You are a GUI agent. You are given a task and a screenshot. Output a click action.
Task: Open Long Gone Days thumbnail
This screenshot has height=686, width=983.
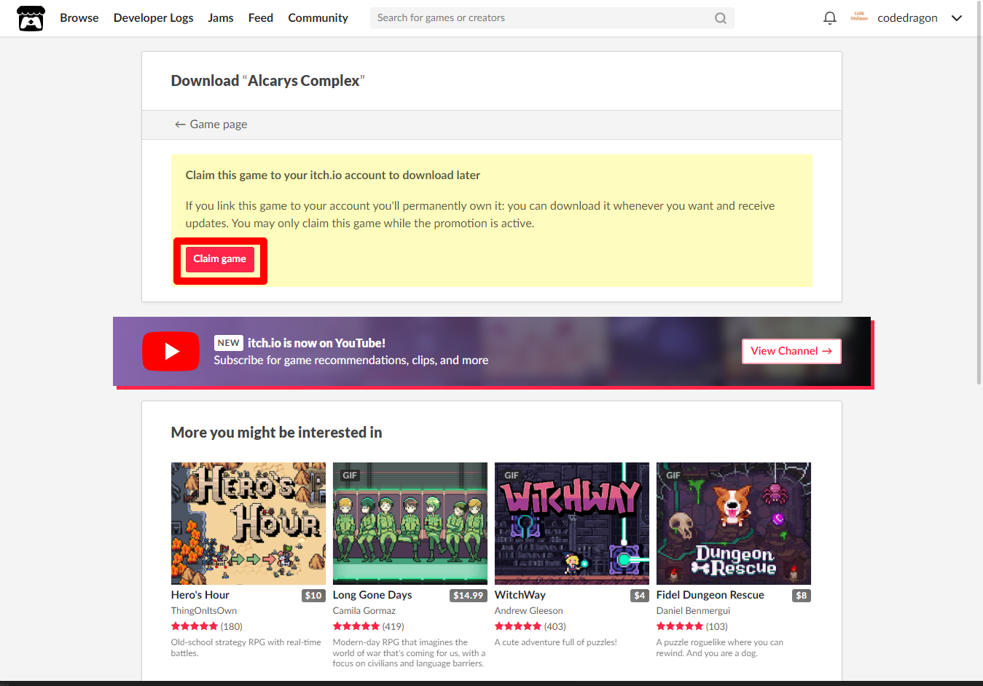coord(410,524)
